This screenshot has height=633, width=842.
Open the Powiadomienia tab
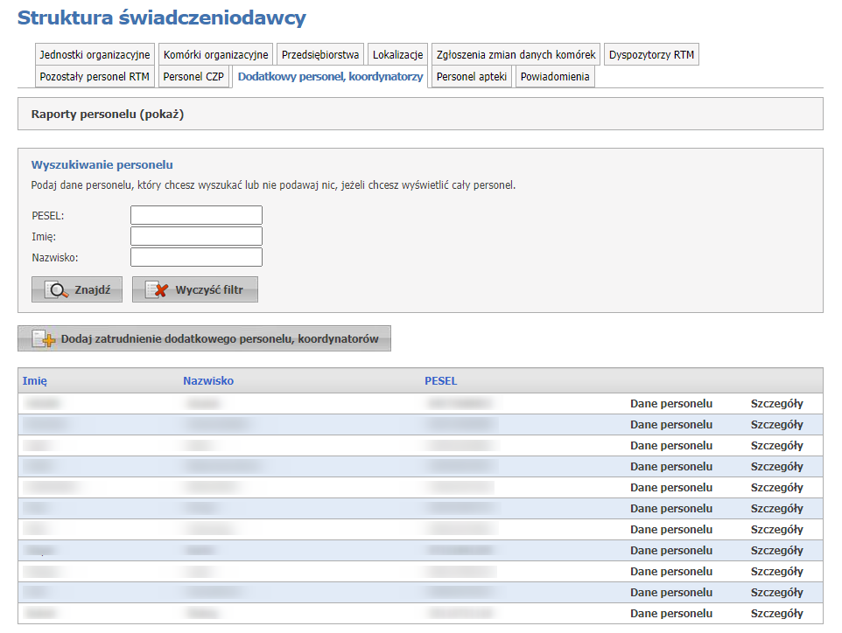tap(555, 77)
